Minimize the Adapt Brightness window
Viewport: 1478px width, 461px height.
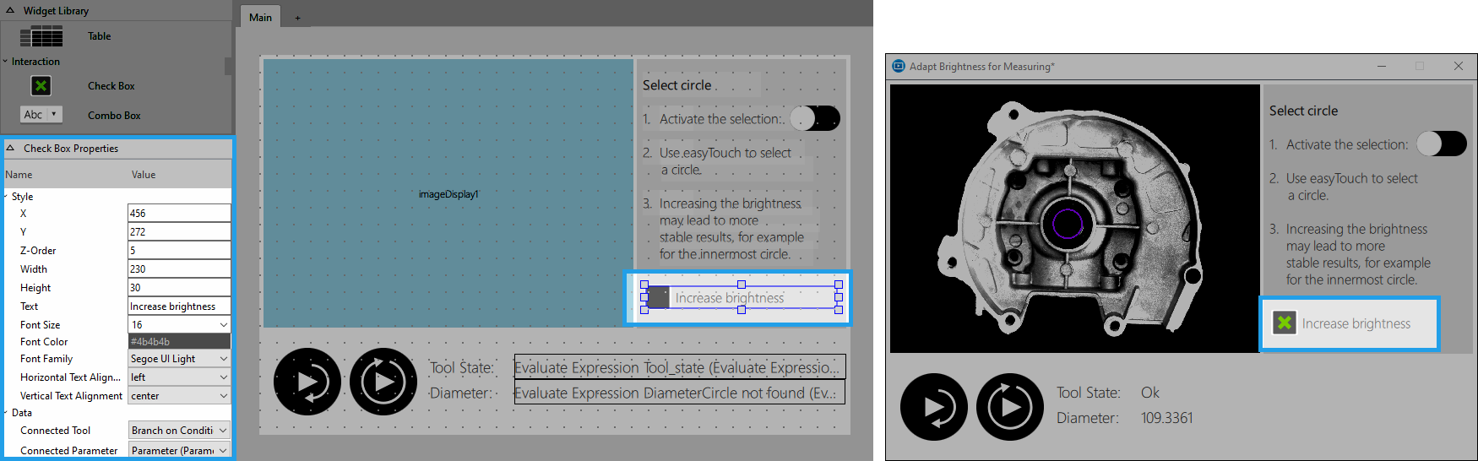tap(1382, 66)
